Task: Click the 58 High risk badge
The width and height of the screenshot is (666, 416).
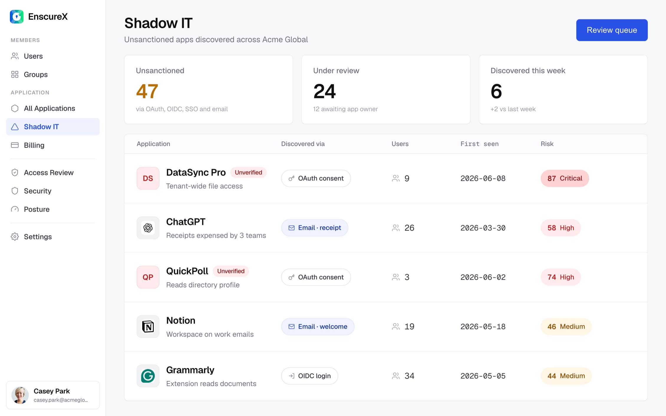Action: (x=561, y=228)
